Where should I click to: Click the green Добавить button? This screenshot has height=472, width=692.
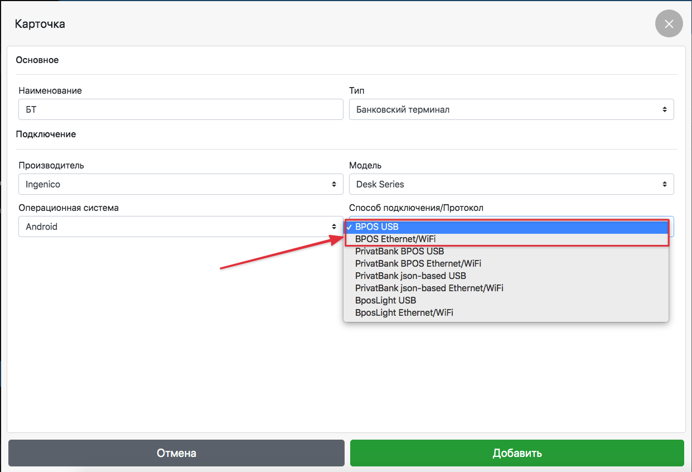pyautogui.click(x=517, y=453)
